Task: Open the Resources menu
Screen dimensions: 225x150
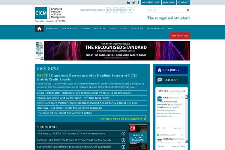Action: coord(100,28)
